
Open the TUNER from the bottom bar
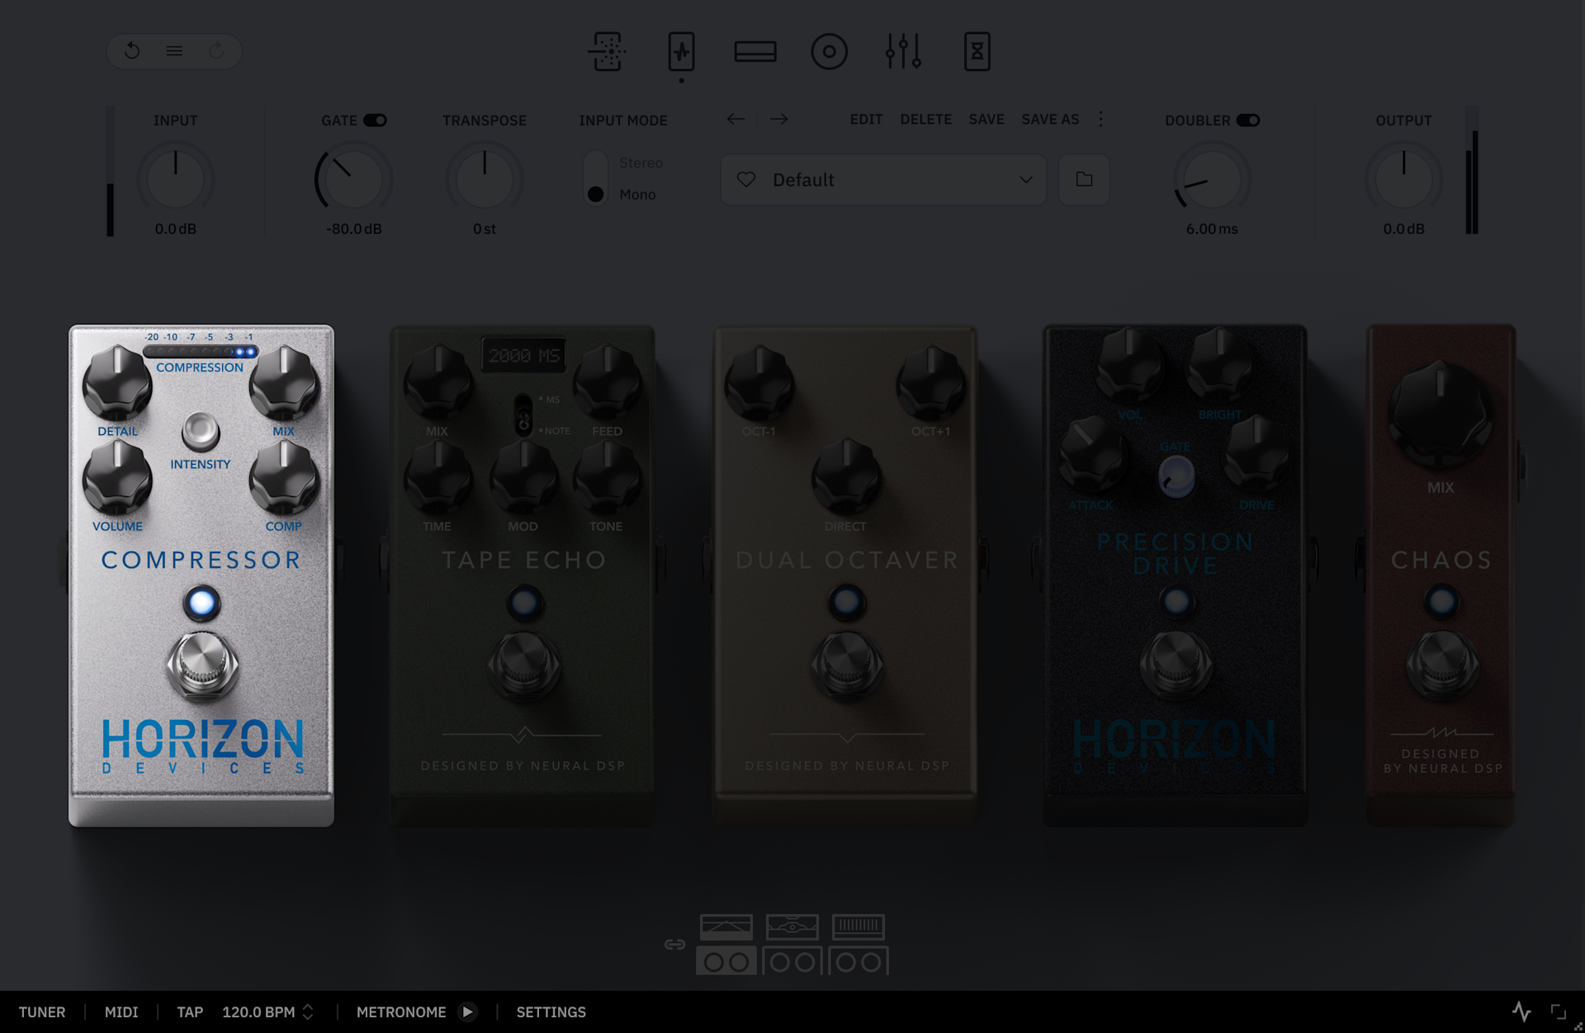tap(42, 1012)
